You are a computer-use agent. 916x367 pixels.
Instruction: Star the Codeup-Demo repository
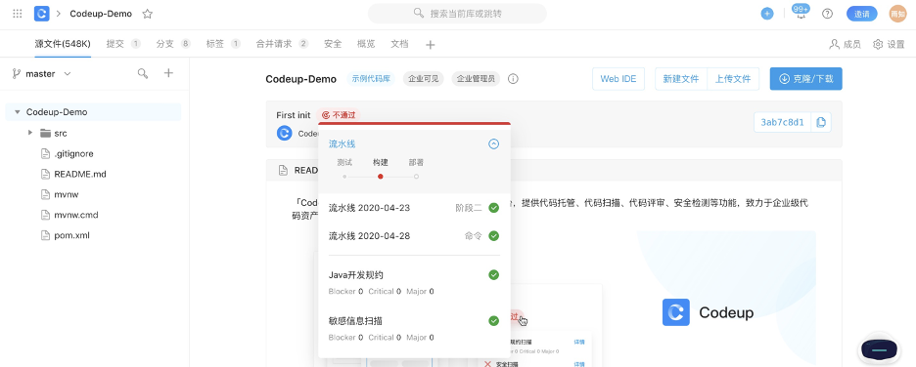point(147,14)
